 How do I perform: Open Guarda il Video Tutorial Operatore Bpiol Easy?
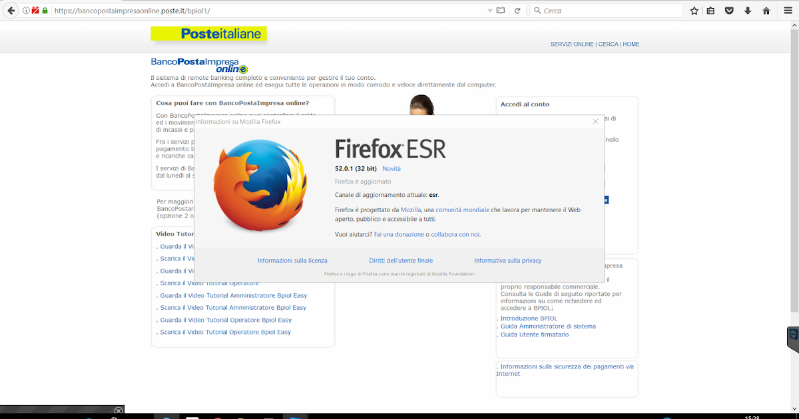click(x=226, y=320)
